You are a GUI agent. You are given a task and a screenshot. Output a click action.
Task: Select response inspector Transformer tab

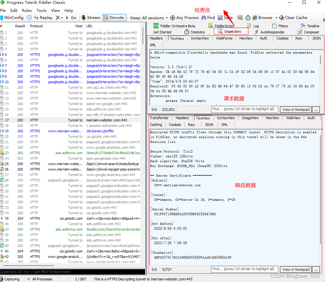click(159, 118)
